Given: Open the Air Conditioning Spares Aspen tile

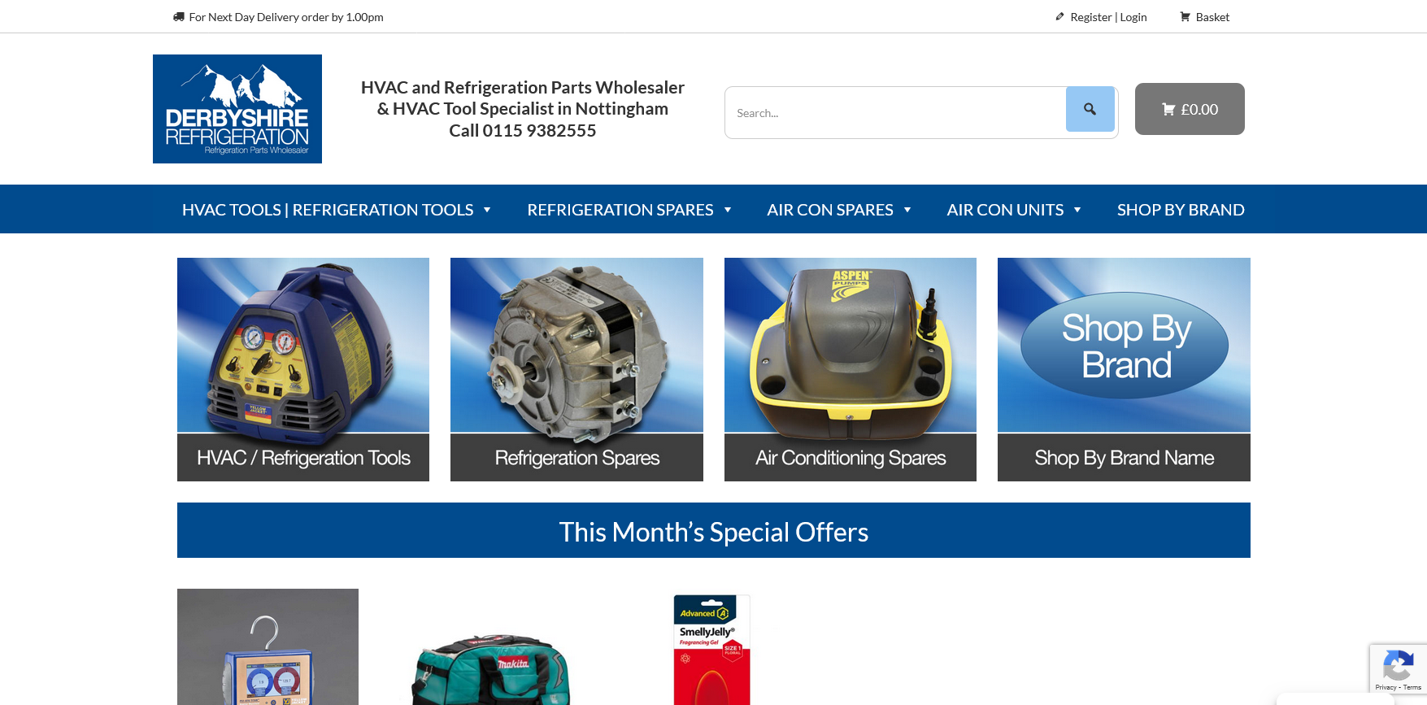Looking at the screenshot, I should (x=851, y=369).
